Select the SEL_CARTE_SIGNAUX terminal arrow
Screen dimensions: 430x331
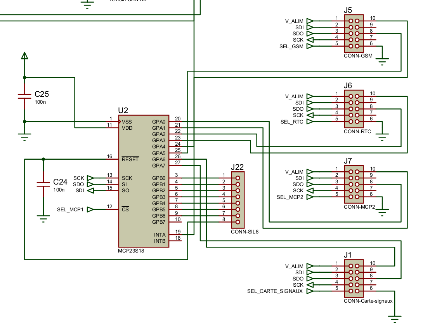(x=310, y=291)
